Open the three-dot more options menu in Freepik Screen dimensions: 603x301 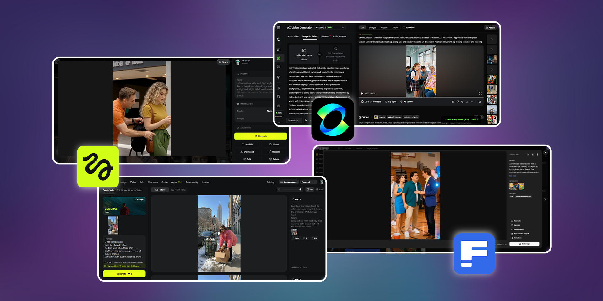537,154
